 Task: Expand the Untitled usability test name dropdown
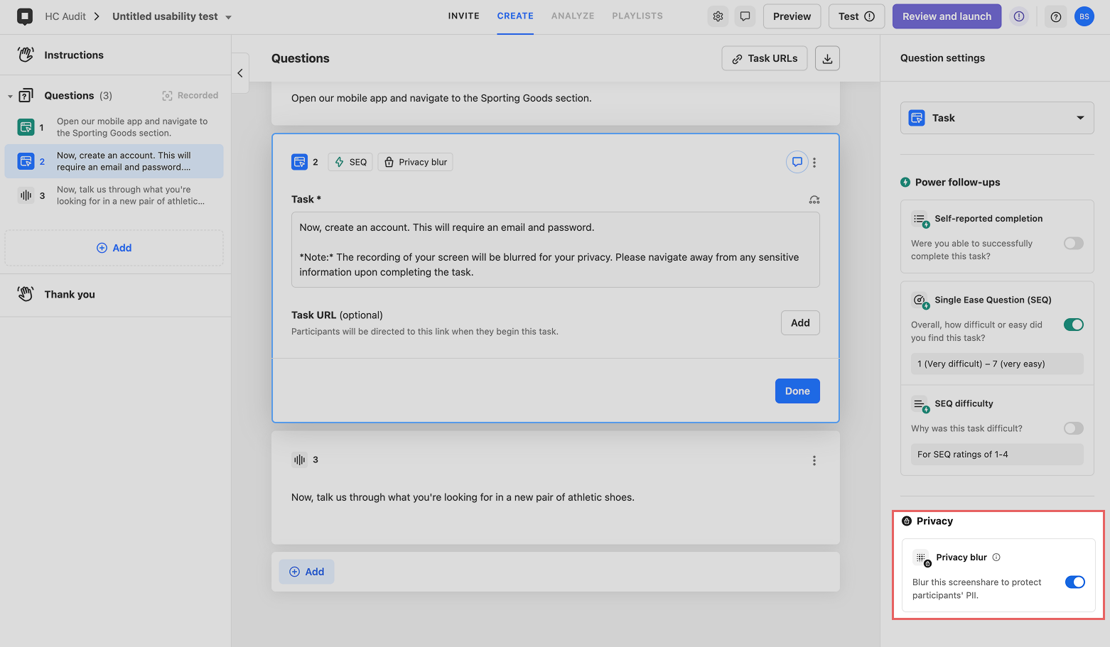click(229, 17)
